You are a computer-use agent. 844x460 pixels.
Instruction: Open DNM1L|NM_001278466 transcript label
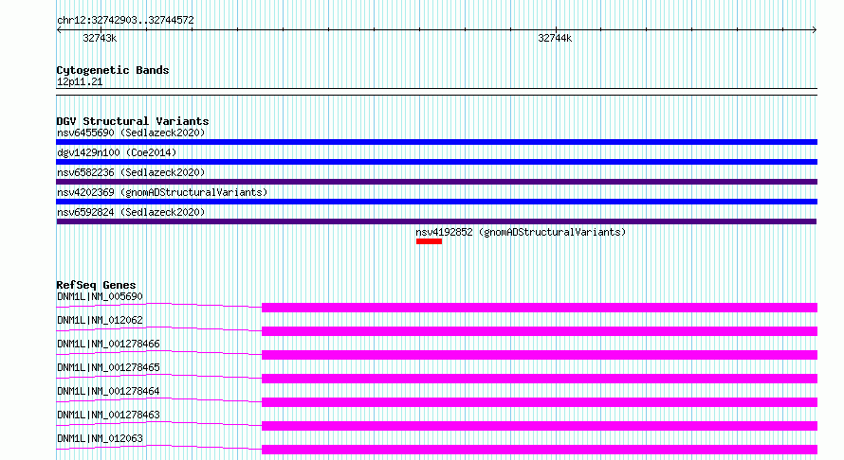click(108, 344)
